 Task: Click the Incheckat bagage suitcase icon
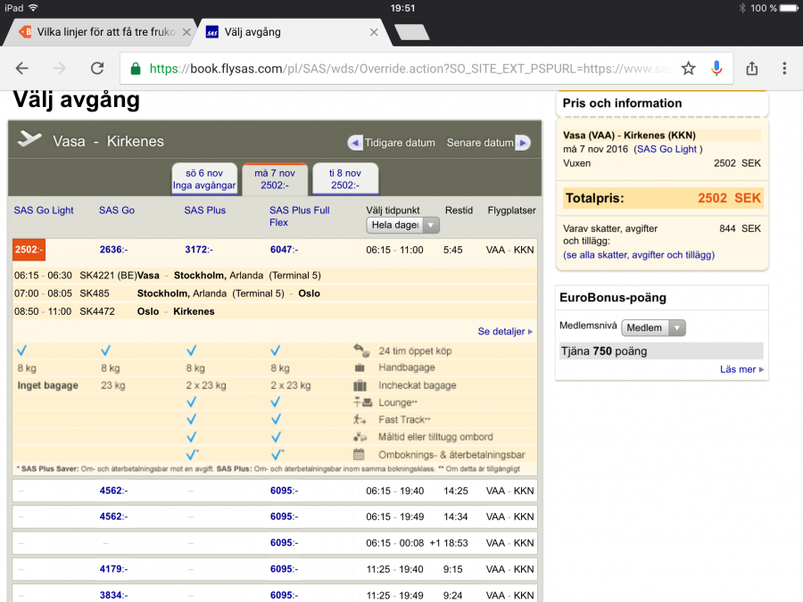coord(360,385)
